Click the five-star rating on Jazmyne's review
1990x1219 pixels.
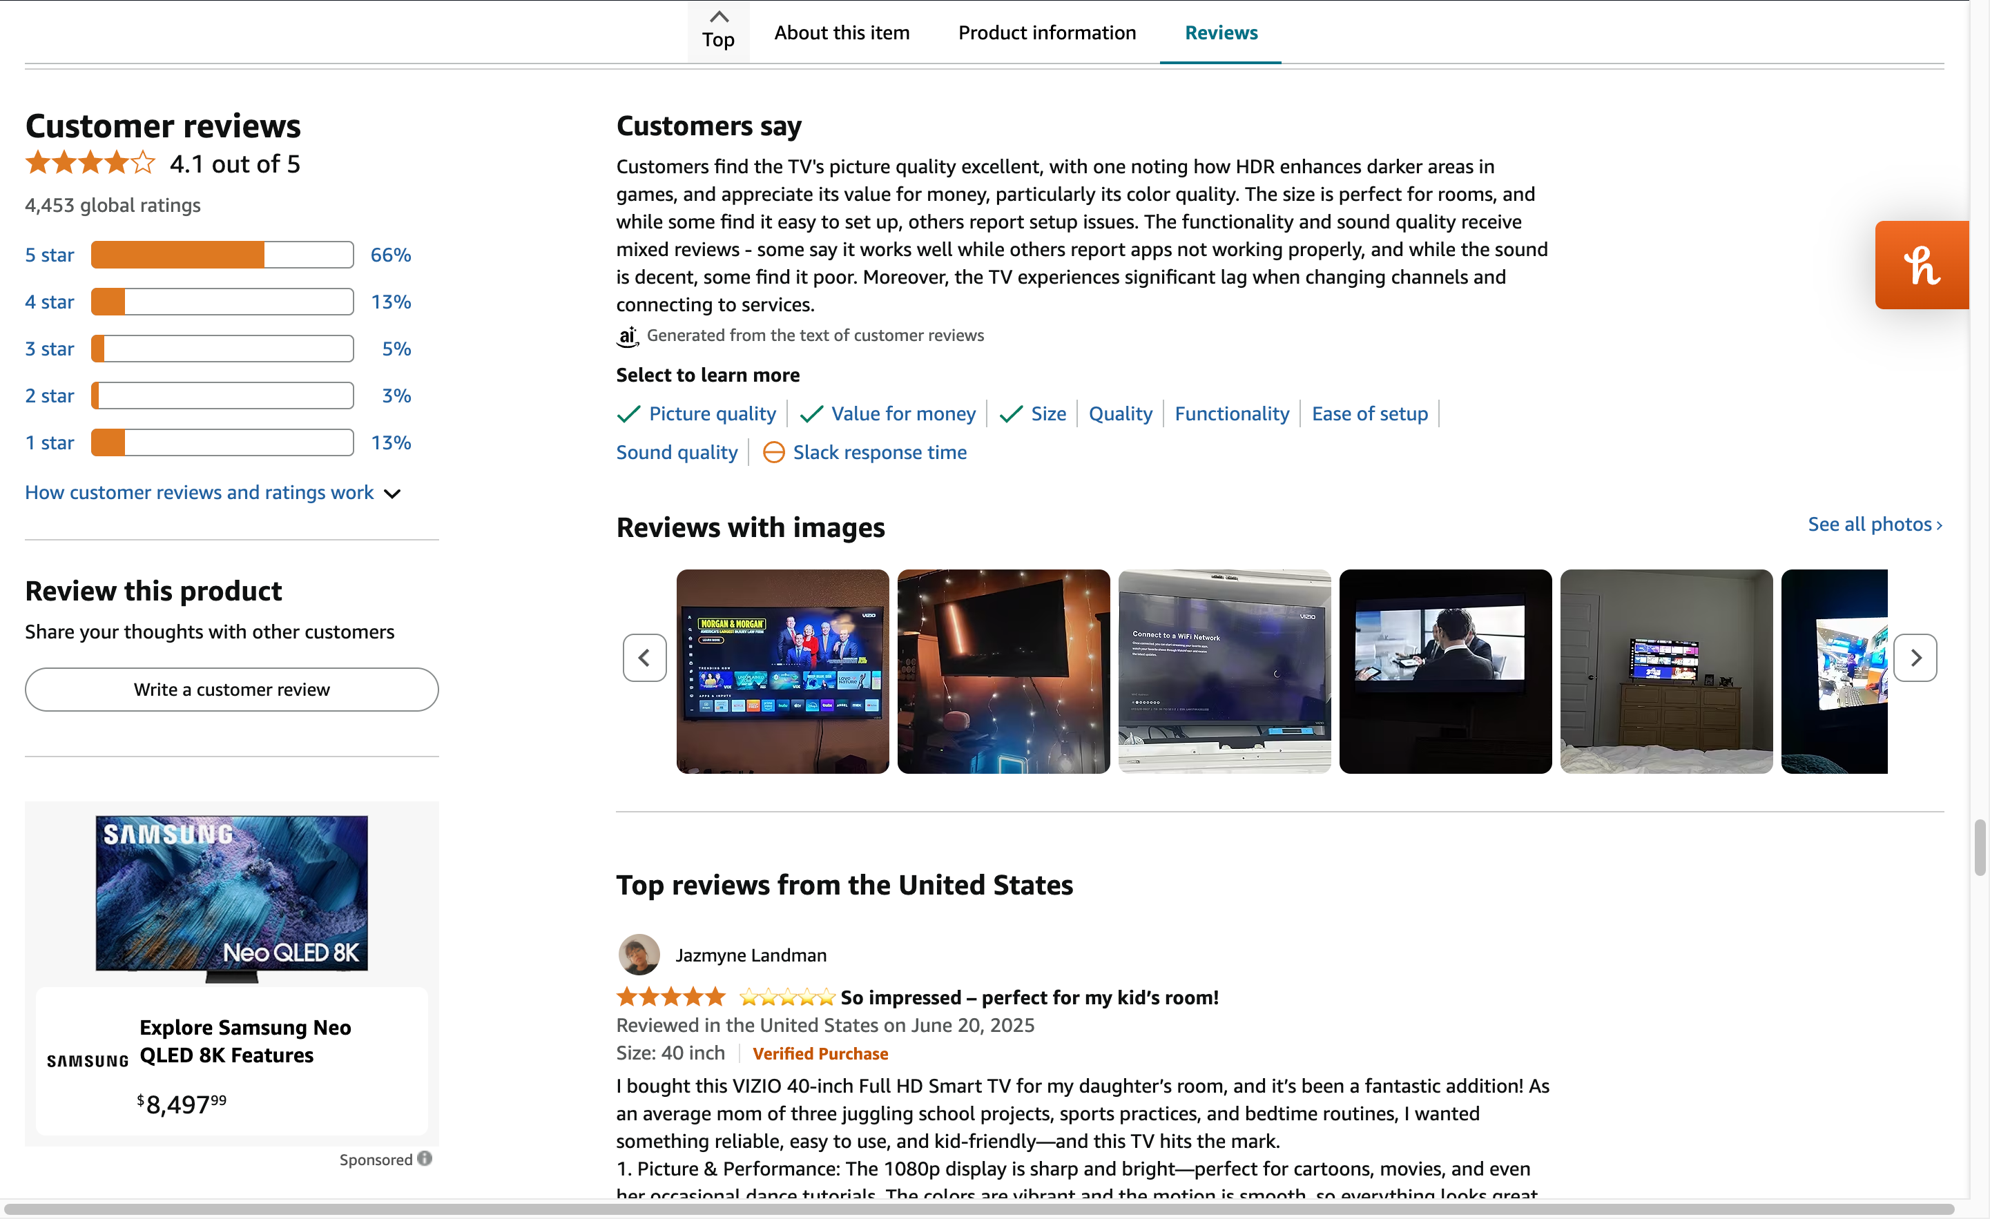click(x=671, y=997)
